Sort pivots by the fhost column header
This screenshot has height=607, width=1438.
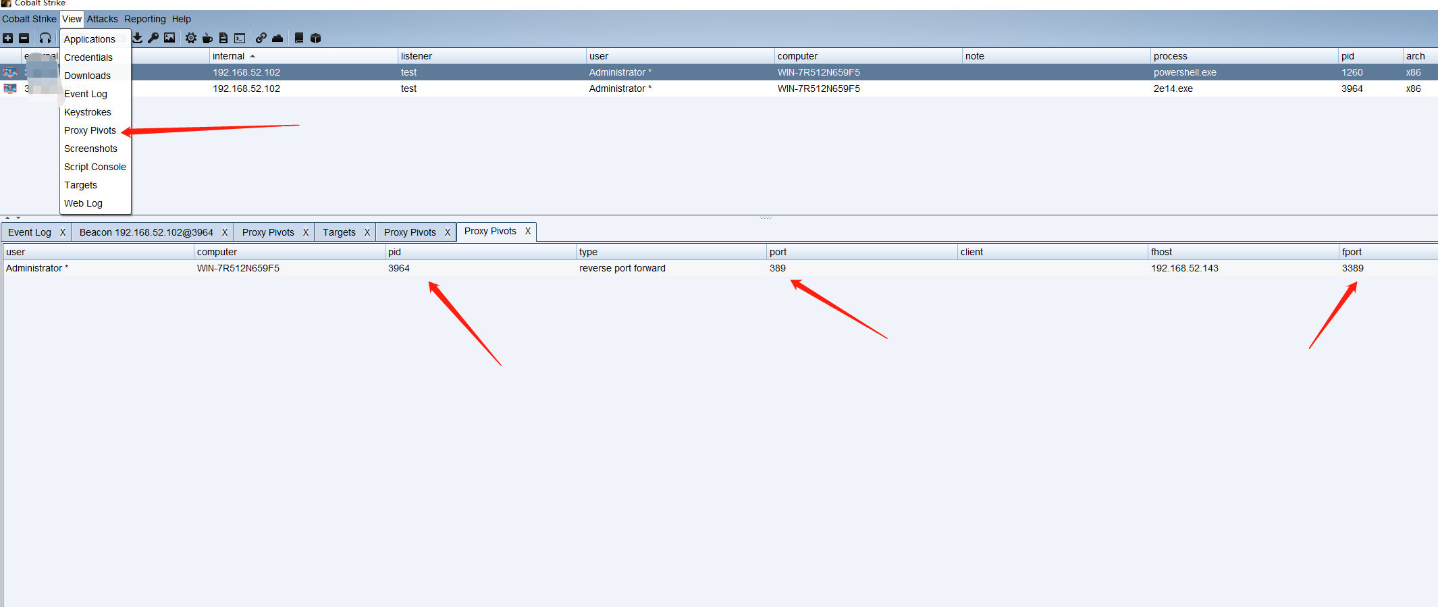tap(1244, 252)
